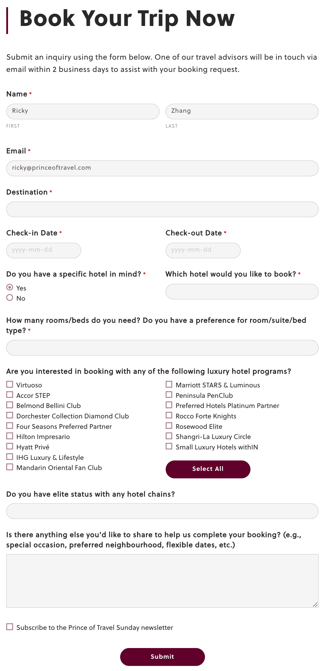Screen dimensions: 326x671
Task: Enable the Rosewood Elite checkbox
Action: pyautogui.click(x=169, y=426)
